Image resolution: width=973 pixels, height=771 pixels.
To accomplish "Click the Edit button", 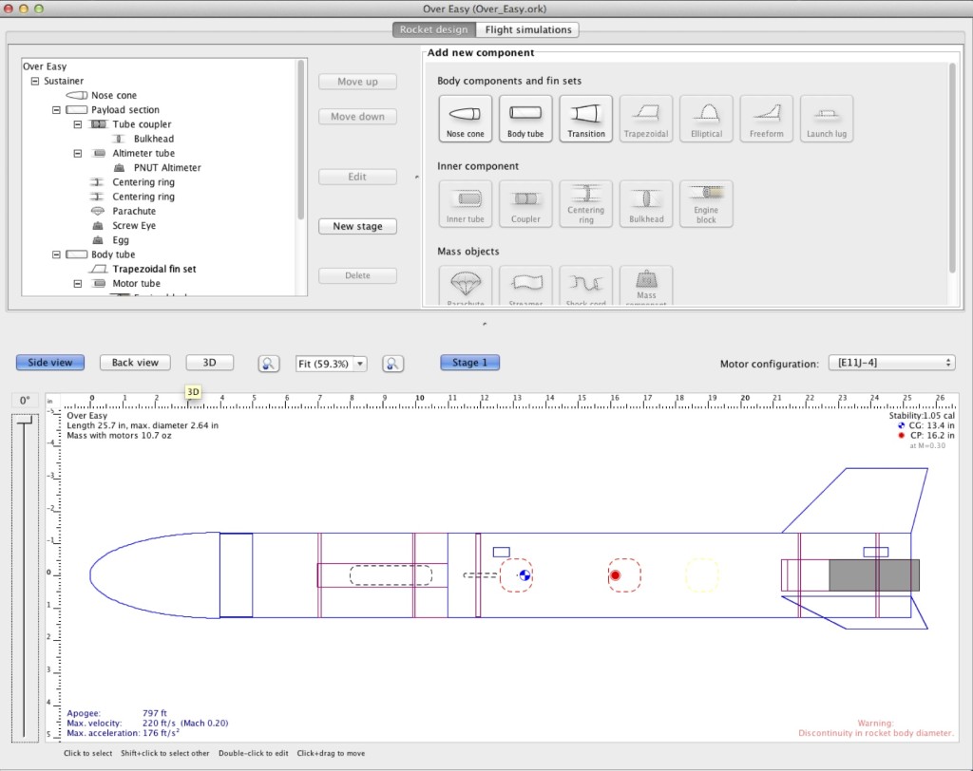I will pyautogui.click(x=357, y=177).
